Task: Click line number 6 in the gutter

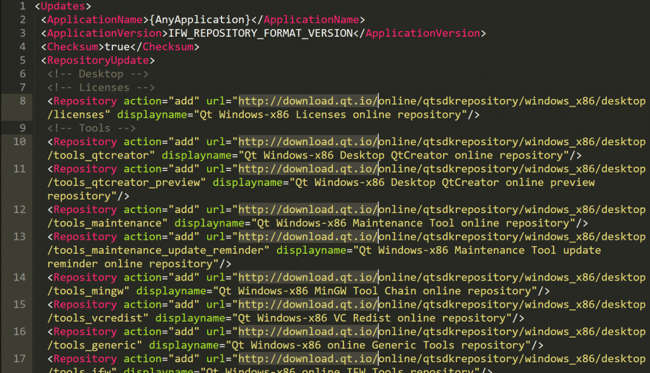Action: (x=22, y=74)
